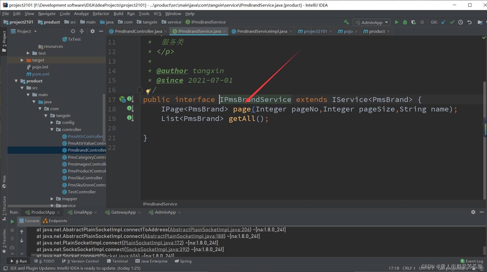
Task: Change CRLF line separator in status bar
Action: click(x=409, y=268)
